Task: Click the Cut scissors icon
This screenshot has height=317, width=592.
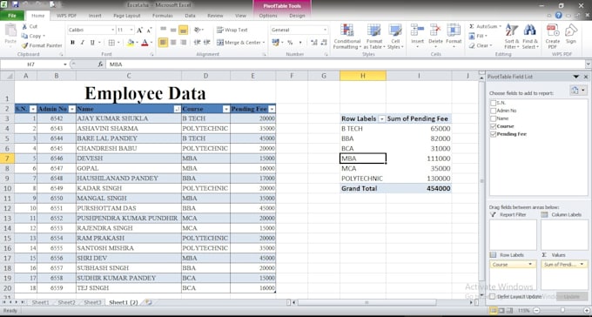Action: [x=24, y=26]
